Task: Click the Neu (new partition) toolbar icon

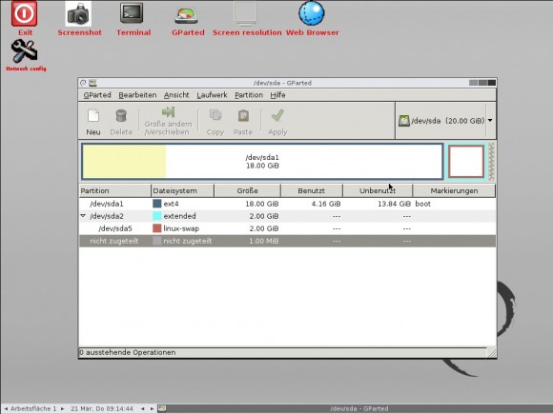Action: 93,116
